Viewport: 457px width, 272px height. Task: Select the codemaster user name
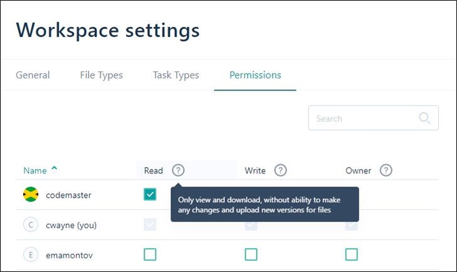pos(69,195)
